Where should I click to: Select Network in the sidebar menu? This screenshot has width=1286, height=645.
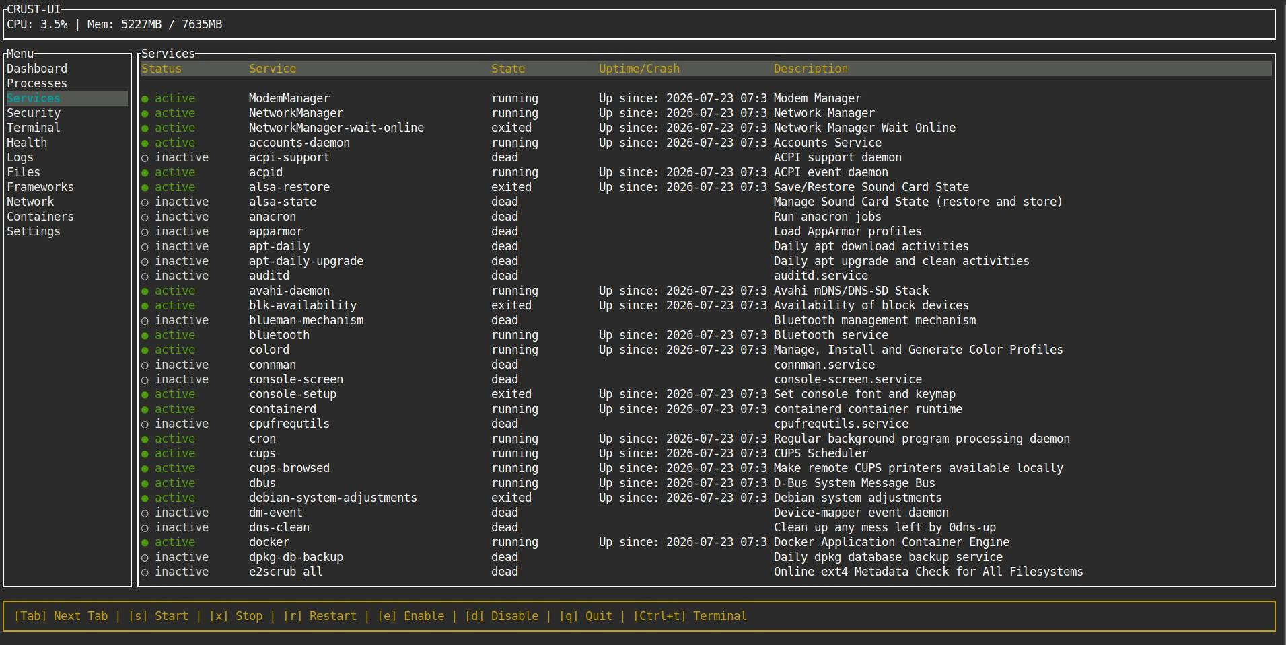tap(30, 202)
